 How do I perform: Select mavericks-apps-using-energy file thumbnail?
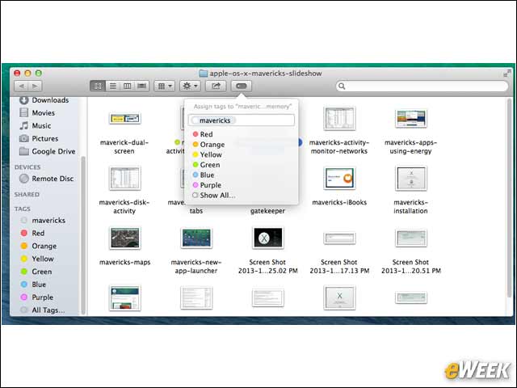pos(411,118)
